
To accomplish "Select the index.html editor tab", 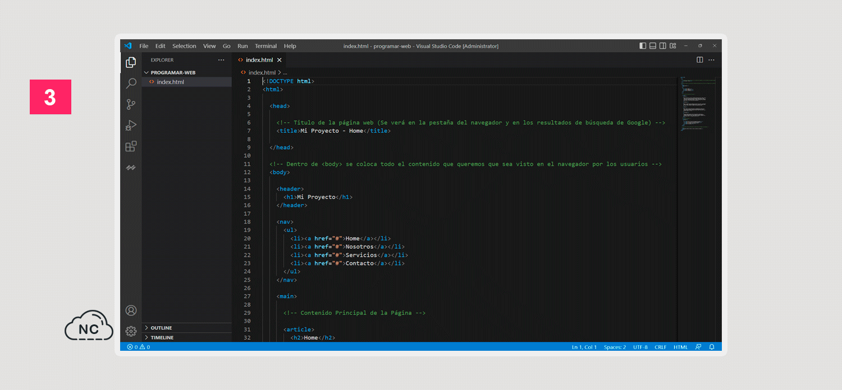I will [x=259, y=60].
